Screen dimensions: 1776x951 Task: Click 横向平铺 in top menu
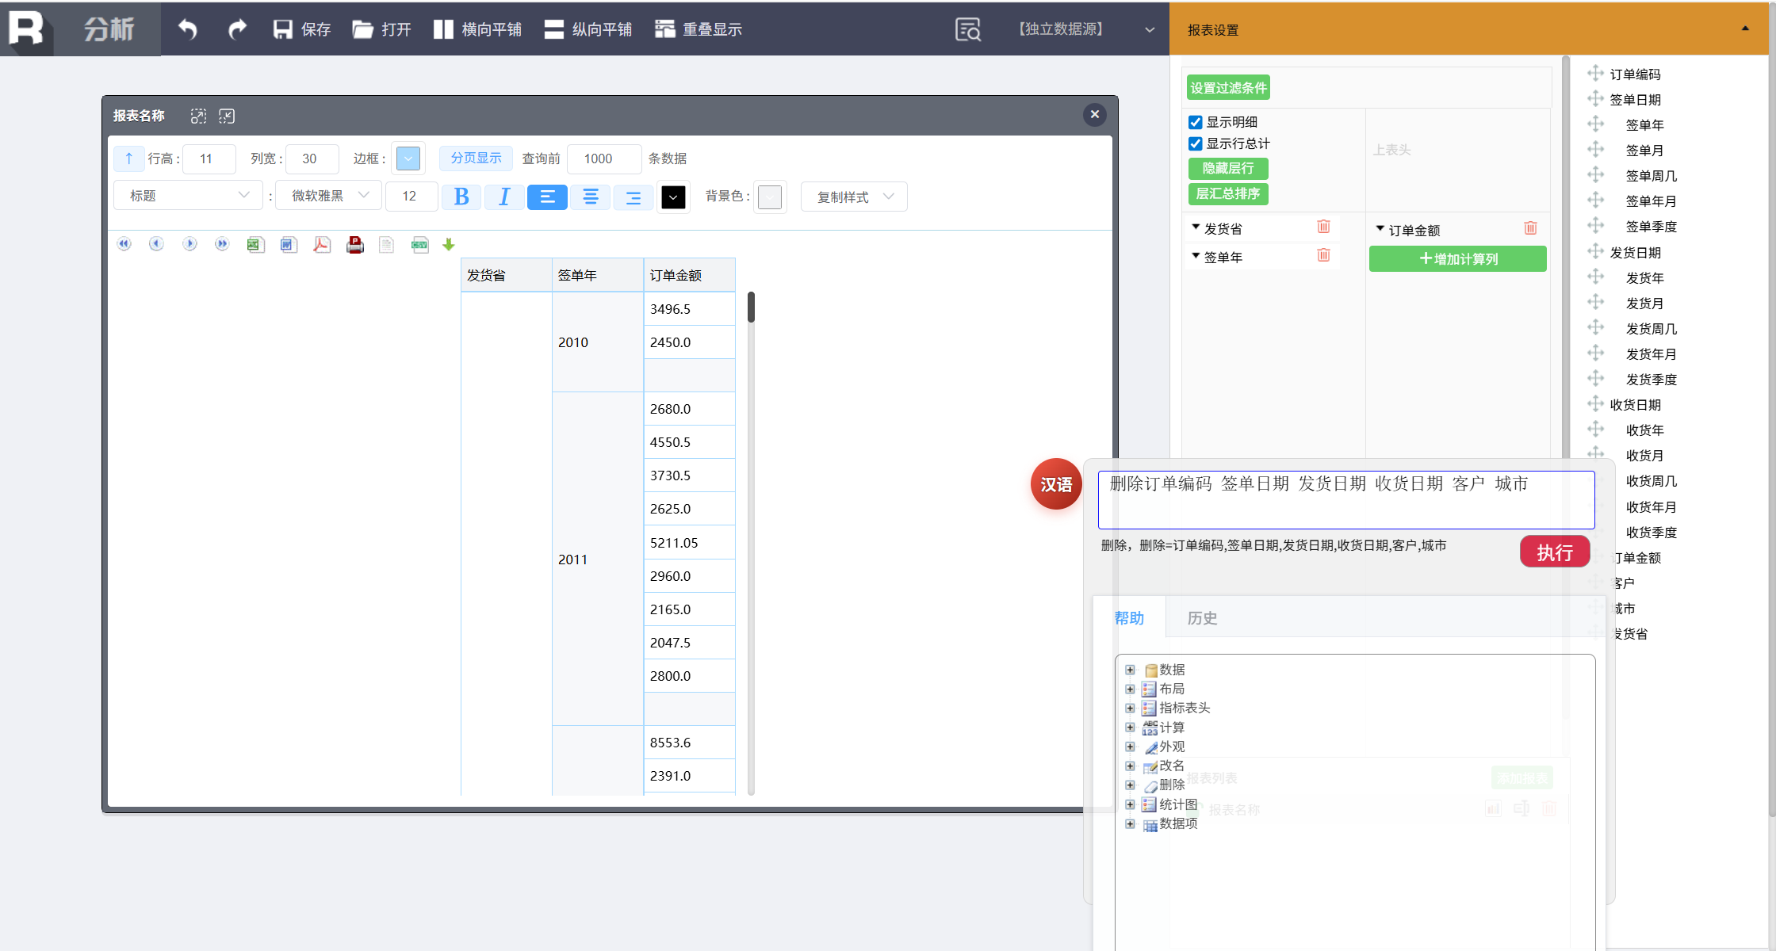coord(477,29)
